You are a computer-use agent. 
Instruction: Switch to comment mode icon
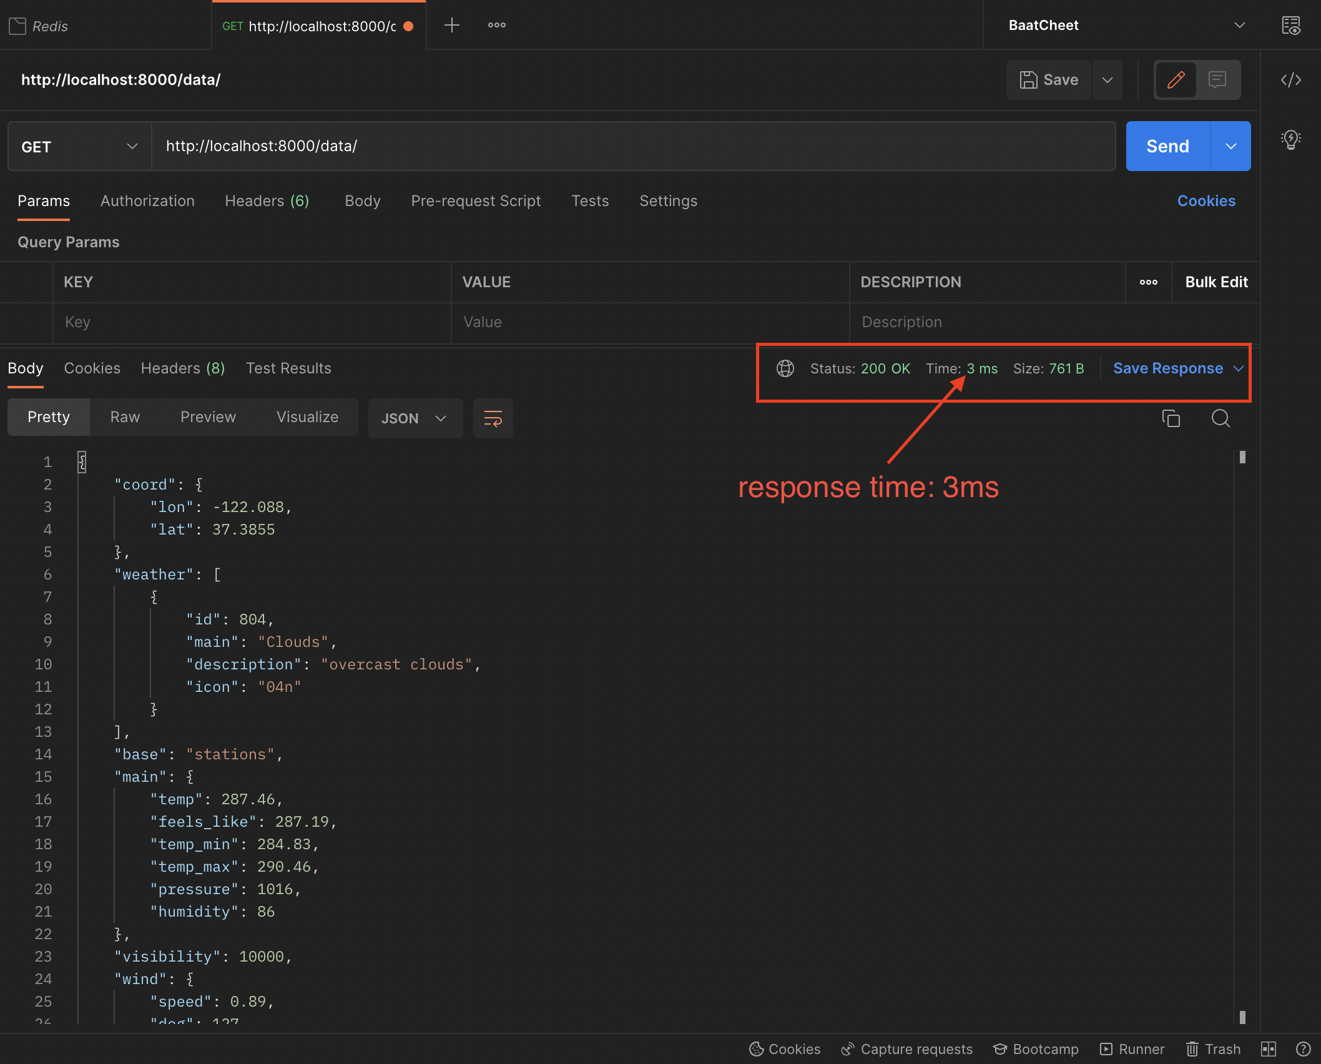click(1217, 80)
